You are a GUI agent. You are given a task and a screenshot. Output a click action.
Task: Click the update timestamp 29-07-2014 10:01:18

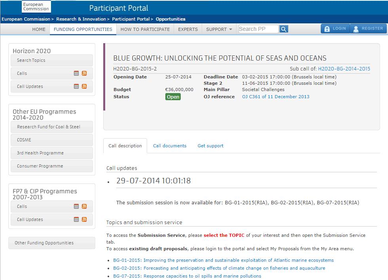(x=153, y=181)
